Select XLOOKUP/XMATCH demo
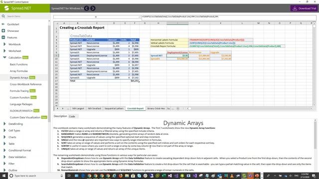The image size is (319, 179). (21, 111)
